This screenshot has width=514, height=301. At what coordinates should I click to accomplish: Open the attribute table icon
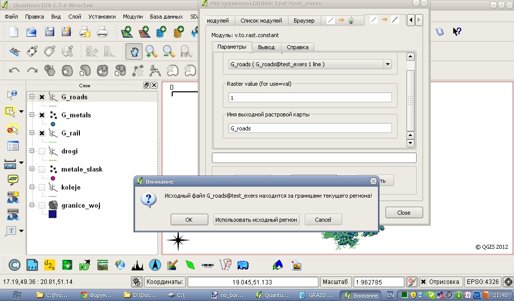pos(13,146)
